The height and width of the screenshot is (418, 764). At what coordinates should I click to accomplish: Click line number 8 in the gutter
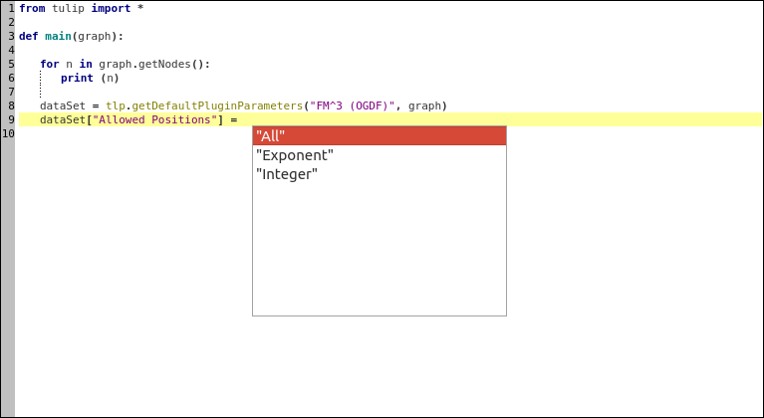11,105
